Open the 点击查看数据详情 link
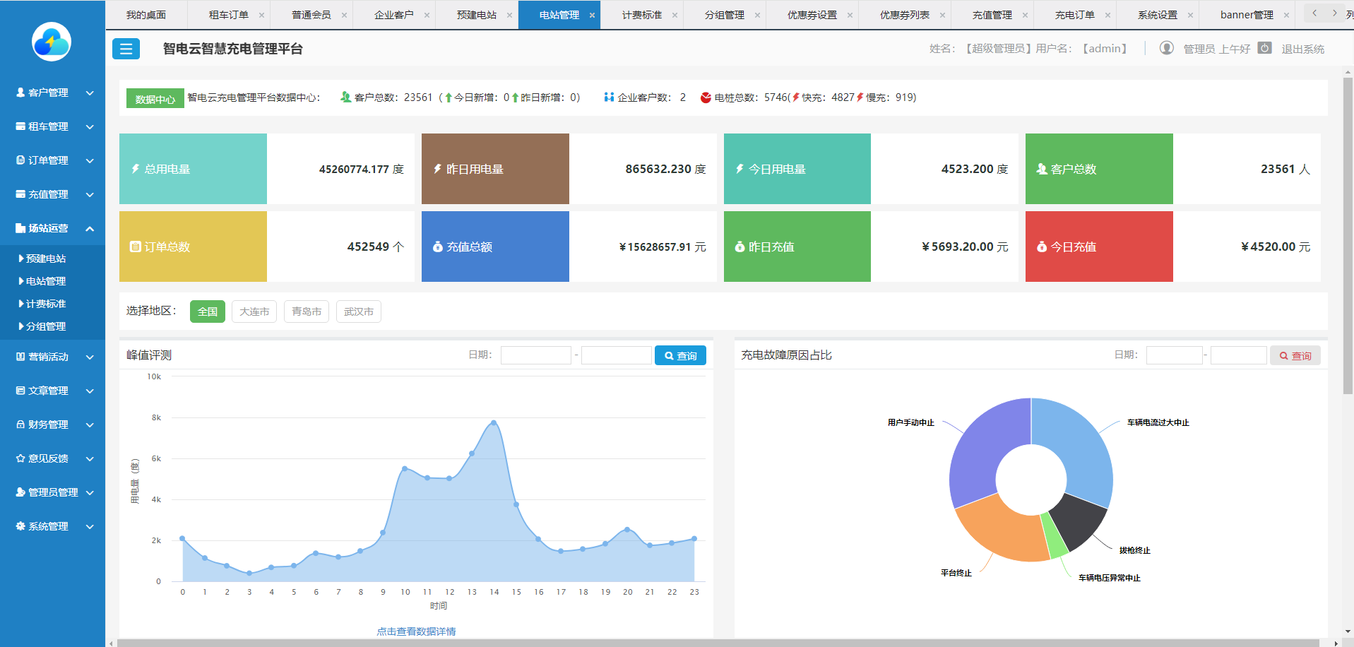1354x647 pixels. click(416, 631)
